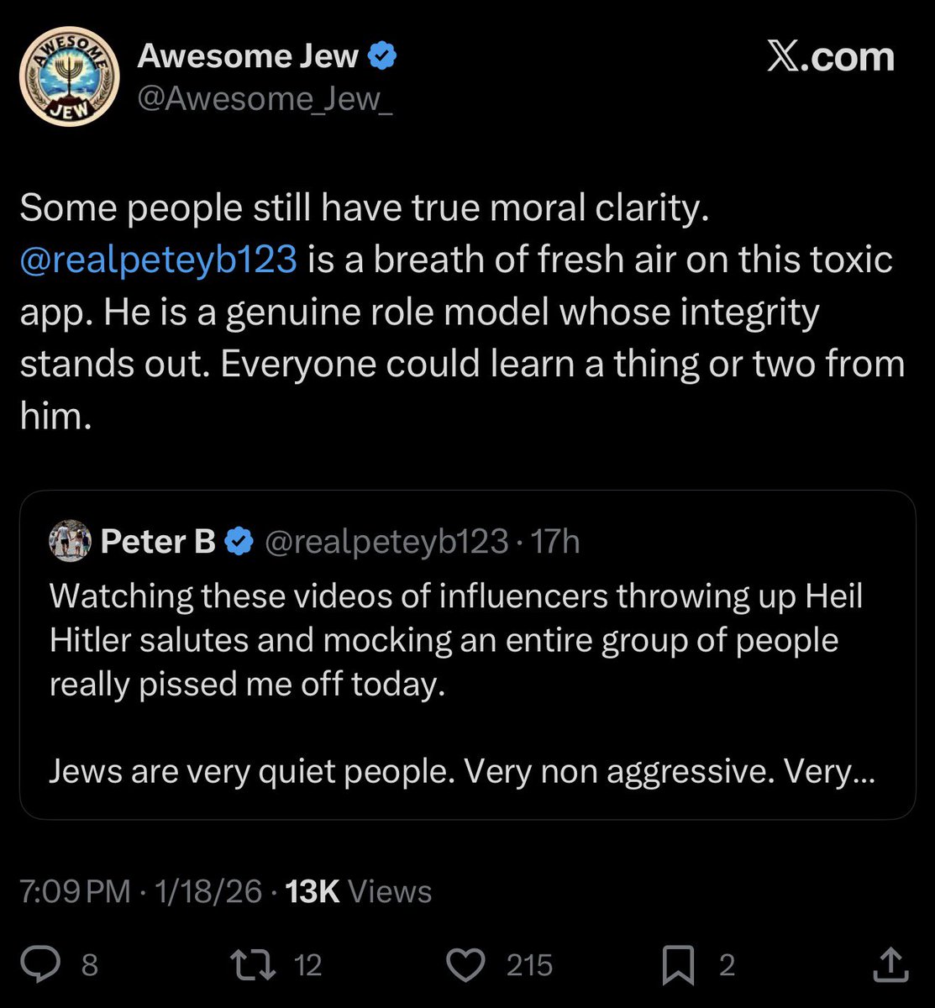
Task: Click the X.com logo
Action: pyautogui.click(x=830, y=57)
